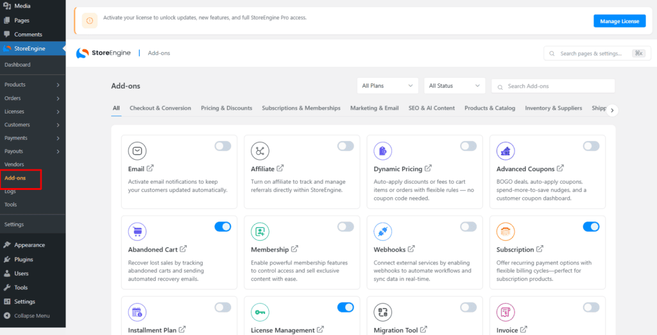This screenshot has width=657, height=335.
Task: Enable the Affiliate add-on toggle
Action: 346,146
